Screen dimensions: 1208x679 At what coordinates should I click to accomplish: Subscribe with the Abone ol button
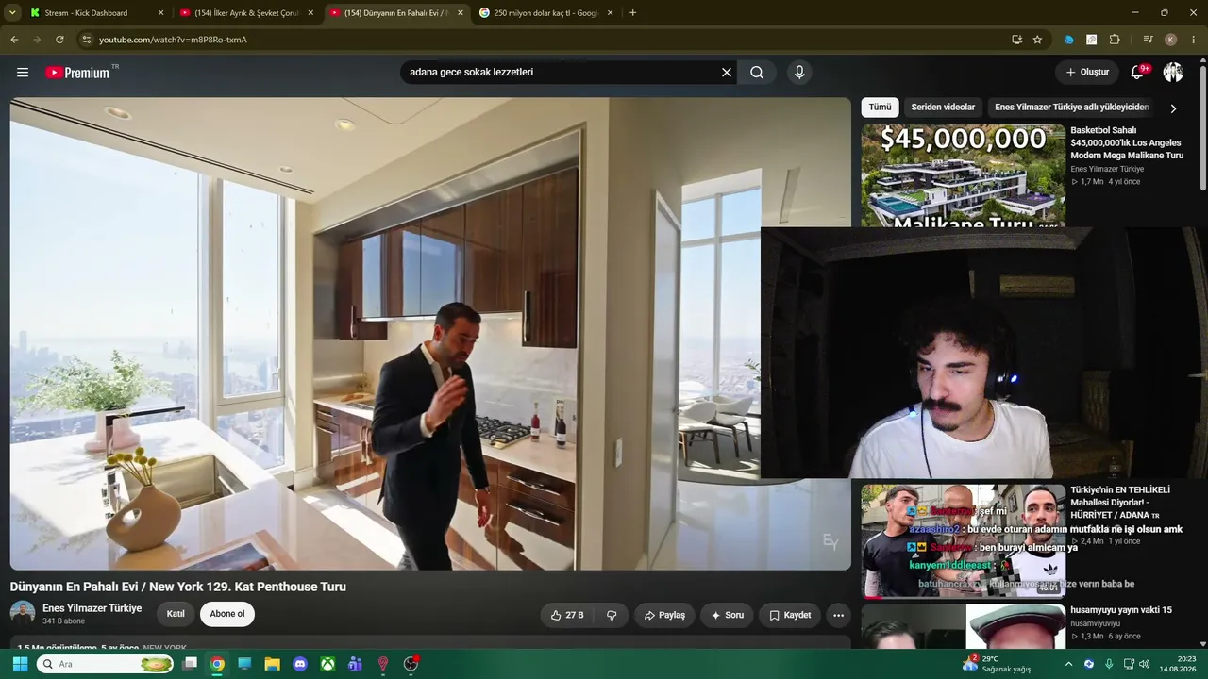(x=227, y=614)
